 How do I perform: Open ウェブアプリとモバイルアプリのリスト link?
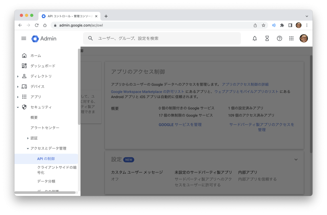coord(246,91)
